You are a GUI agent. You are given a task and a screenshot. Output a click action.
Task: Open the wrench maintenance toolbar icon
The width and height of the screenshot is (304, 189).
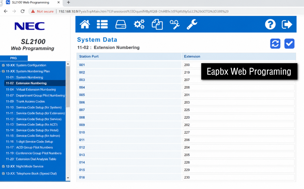pos(192,24)
